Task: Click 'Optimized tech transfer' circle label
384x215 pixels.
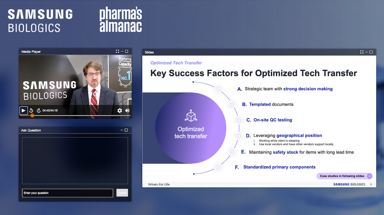Action: (x=191, y=132)
